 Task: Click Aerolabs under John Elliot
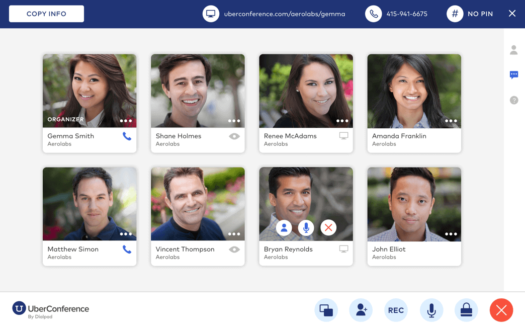click(x=384, y=257)
